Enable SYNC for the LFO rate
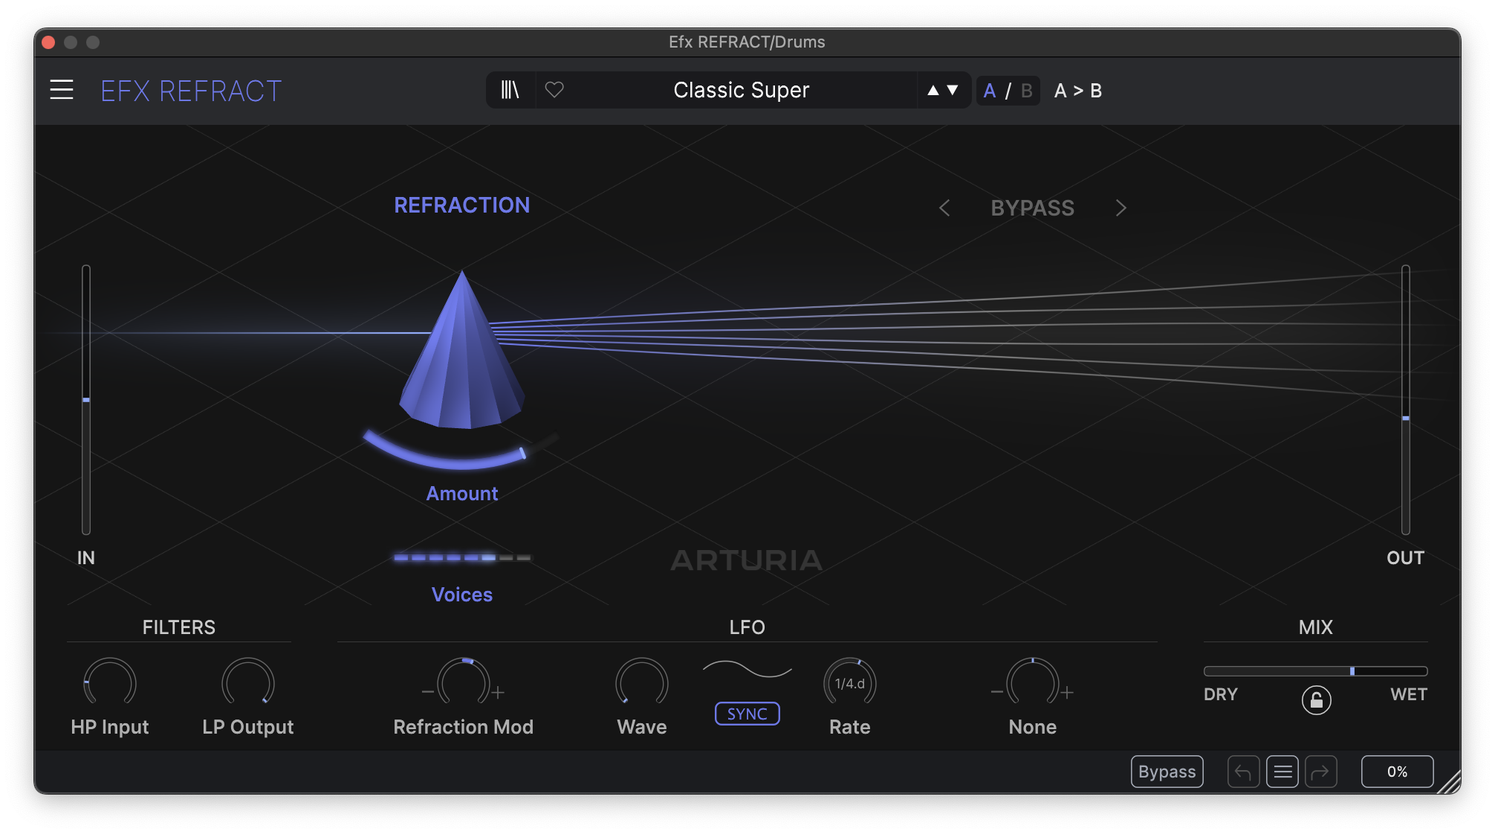Viewport: 1495px width, 834px height. point(746,714)
